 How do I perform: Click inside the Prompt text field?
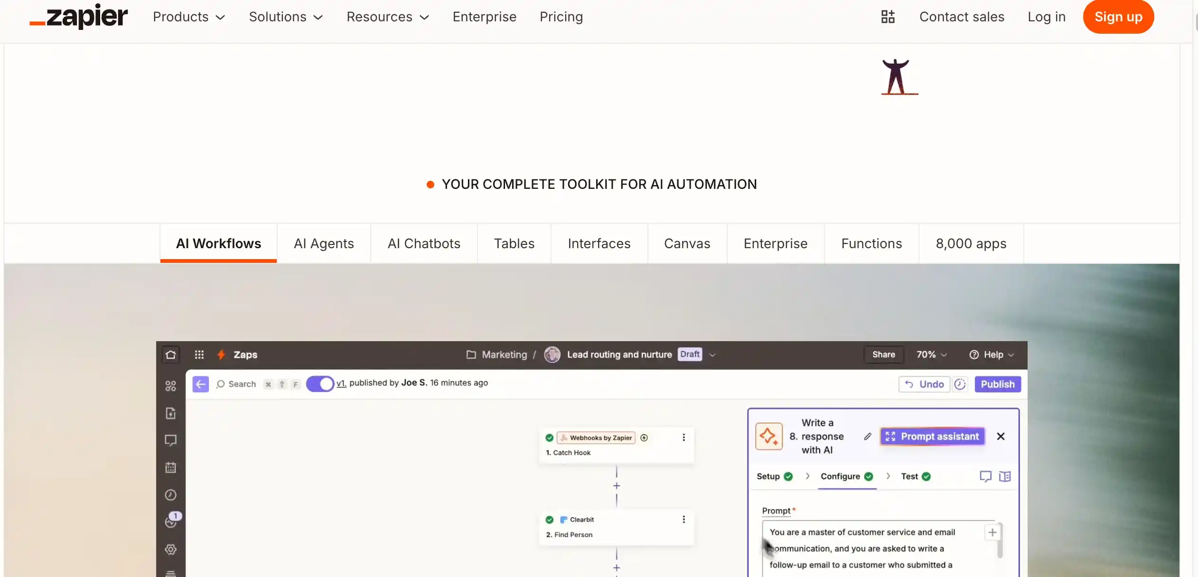pos(869,549)
